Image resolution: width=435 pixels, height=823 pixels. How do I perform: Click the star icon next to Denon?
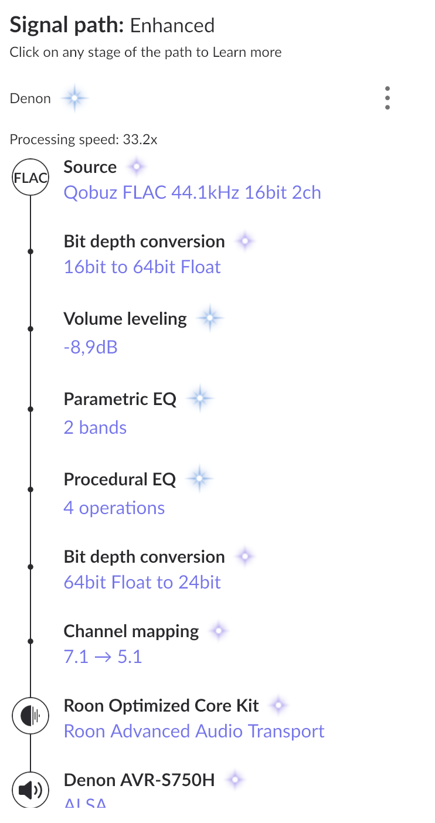click(74, 98)
